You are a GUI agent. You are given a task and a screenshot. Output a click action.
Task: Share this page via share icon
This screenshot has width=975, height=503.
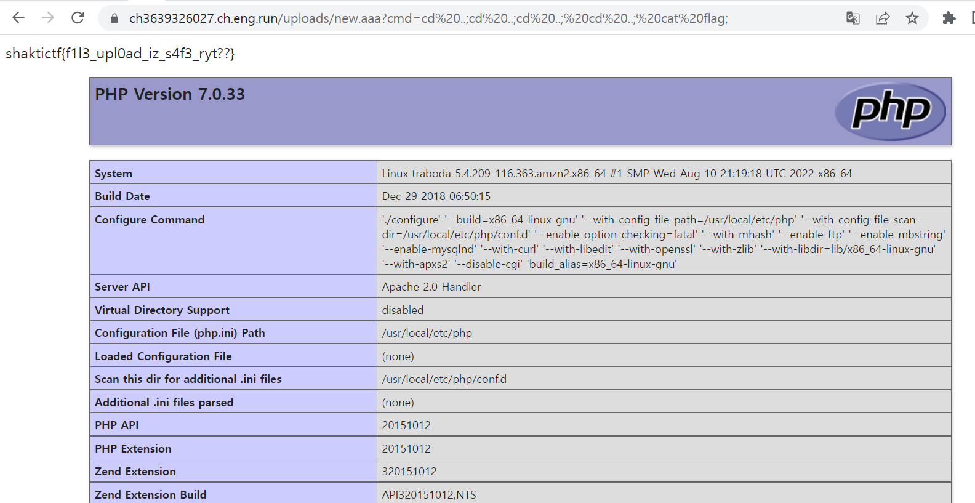(883, 18)
